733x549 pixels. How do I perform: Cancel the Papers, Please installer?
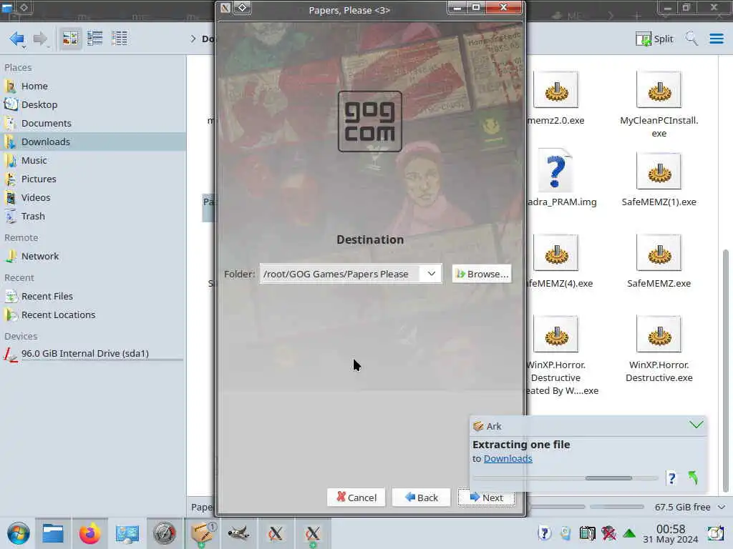pyautogui.click(x=356, y=498)
